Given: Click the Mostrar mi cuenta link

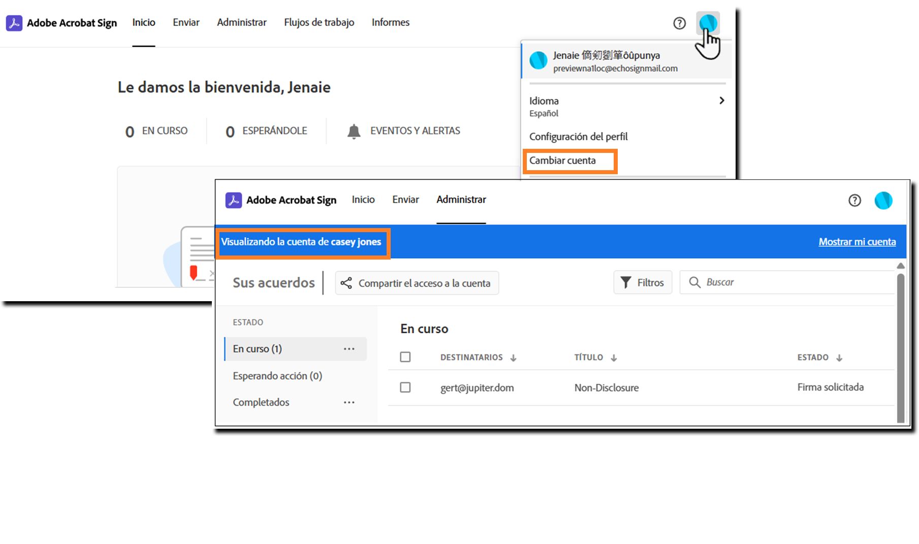Looking at the screenshot, I should (x=857, y=242).
